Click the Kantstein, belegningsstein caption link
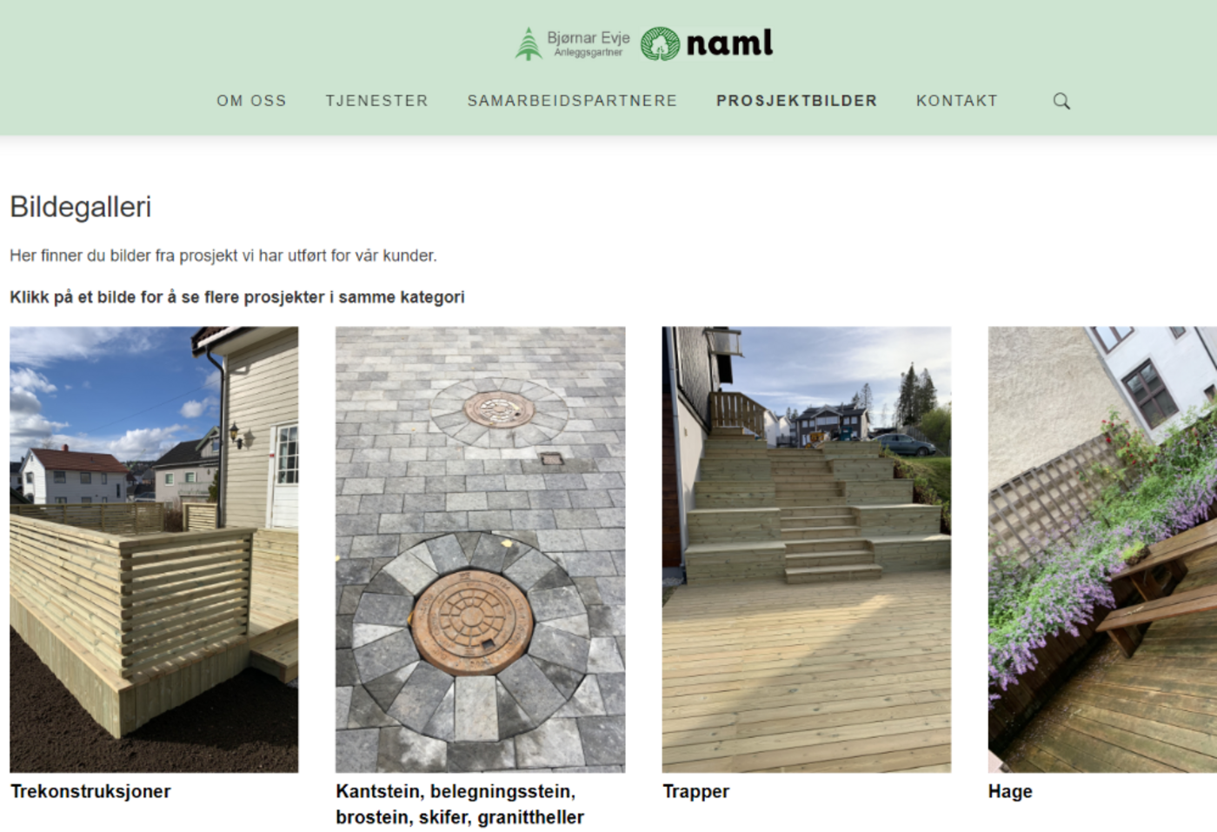1217x832 pixels. 460,804
